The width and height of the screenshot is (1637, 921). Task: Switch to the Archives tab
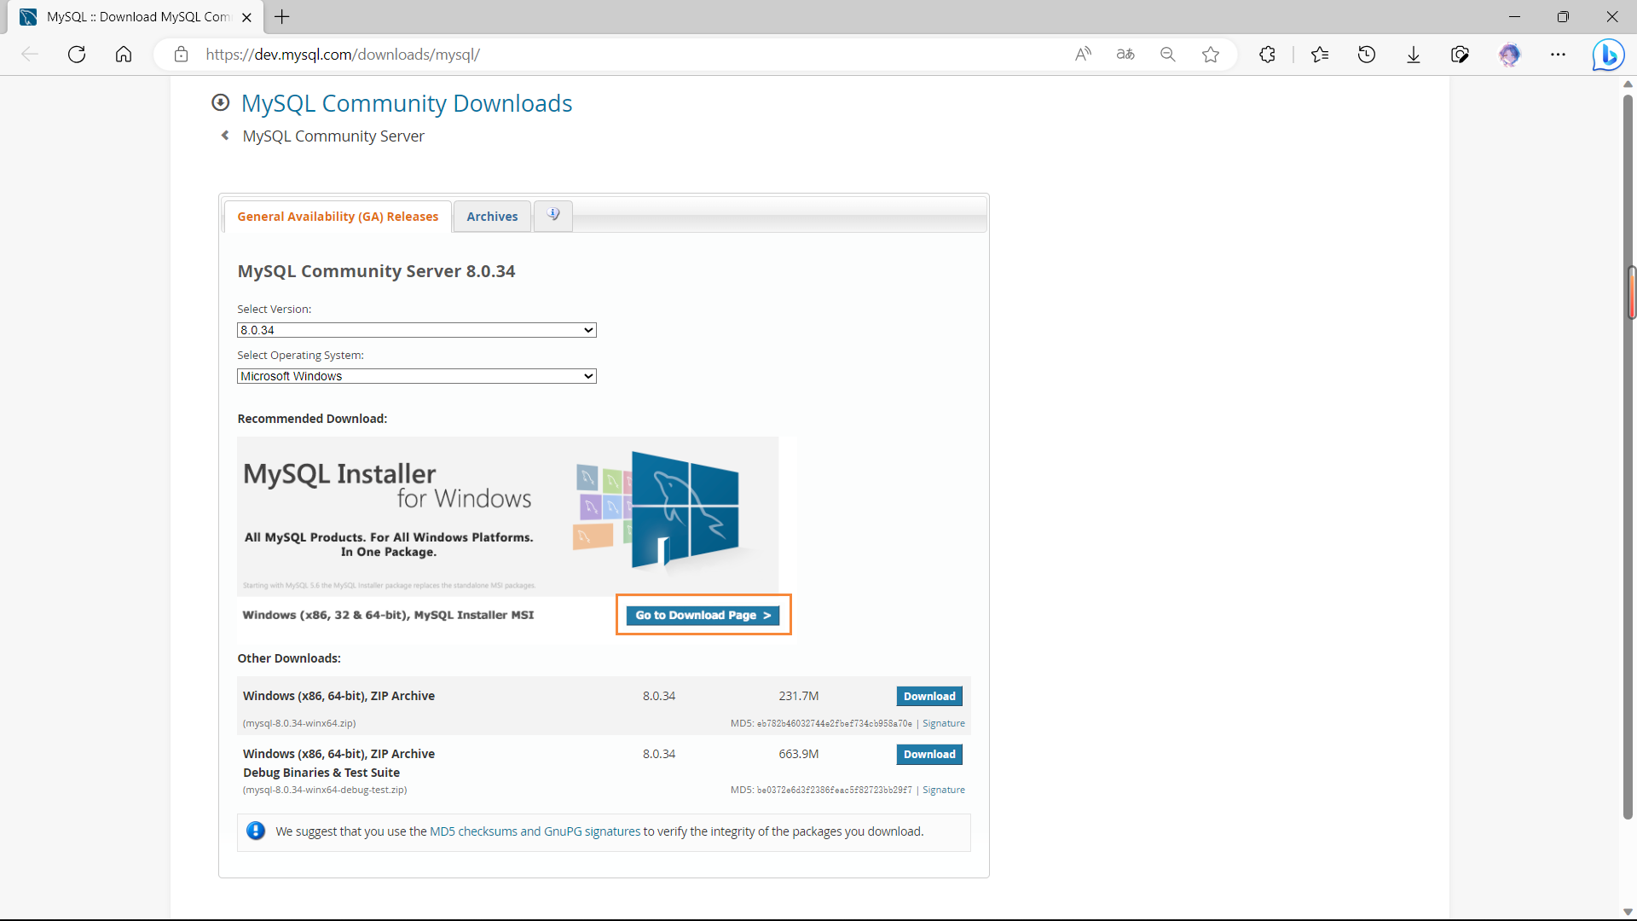pos(492,217)
